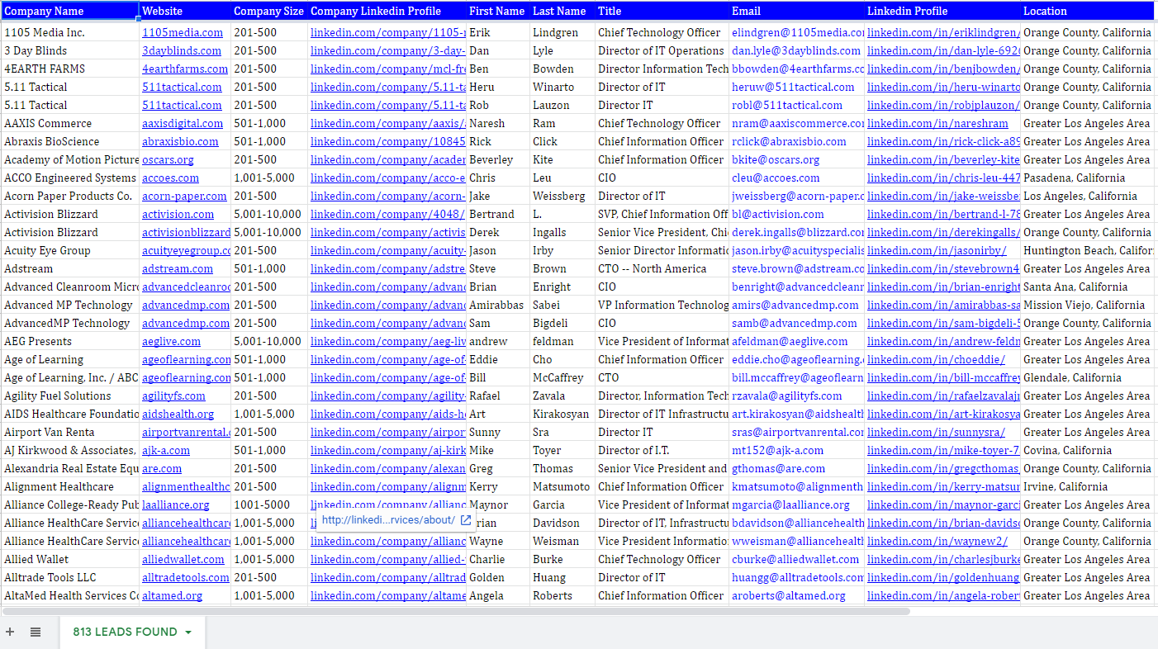Click the Add Sheet plus icon

tap(10, 632)
